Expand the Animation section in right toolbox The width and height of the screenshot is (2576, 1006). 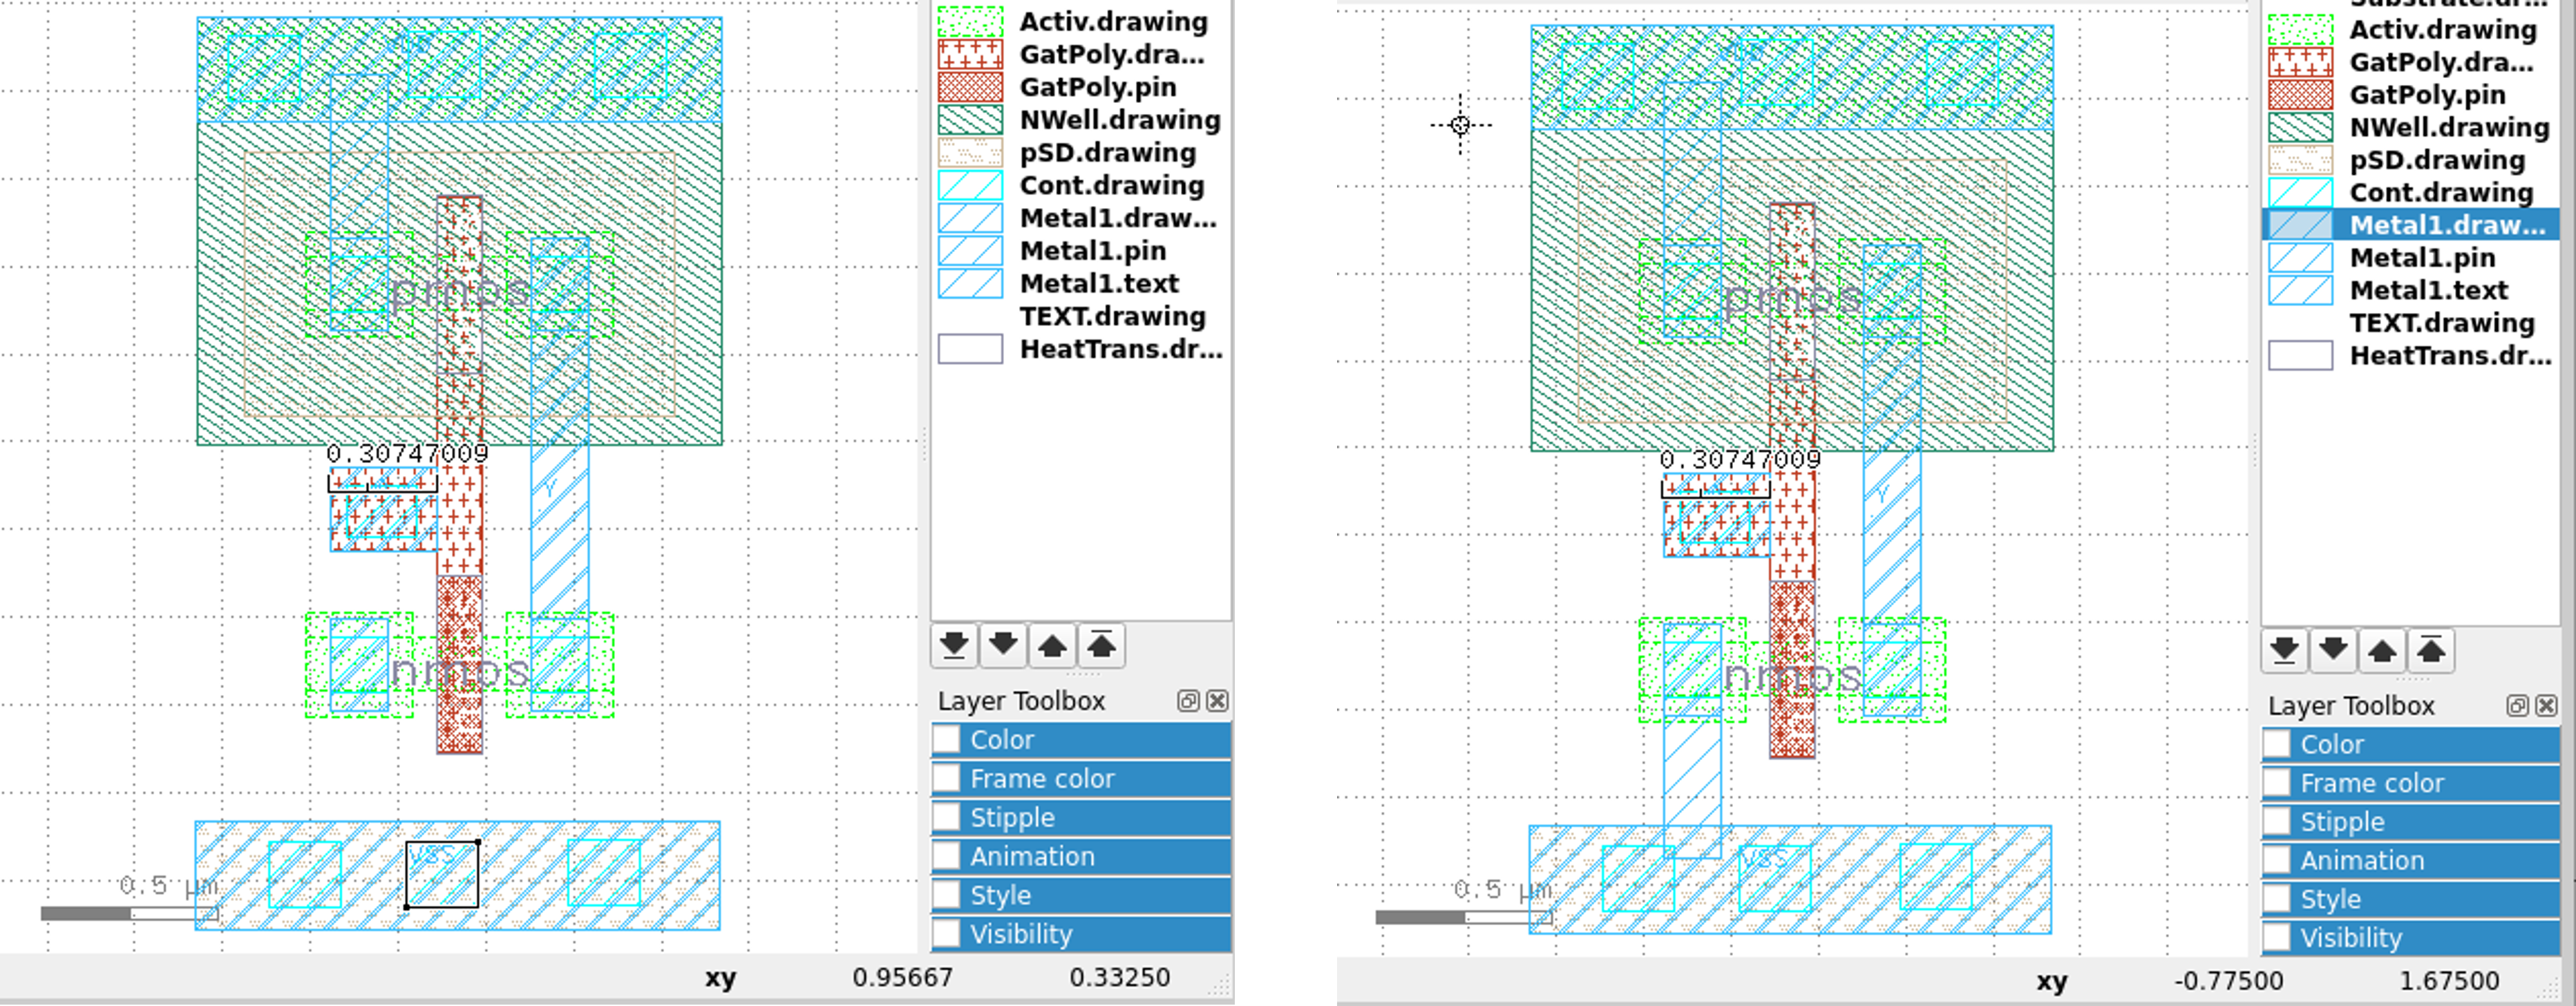pyautogui.click(x=2362, y=861)
